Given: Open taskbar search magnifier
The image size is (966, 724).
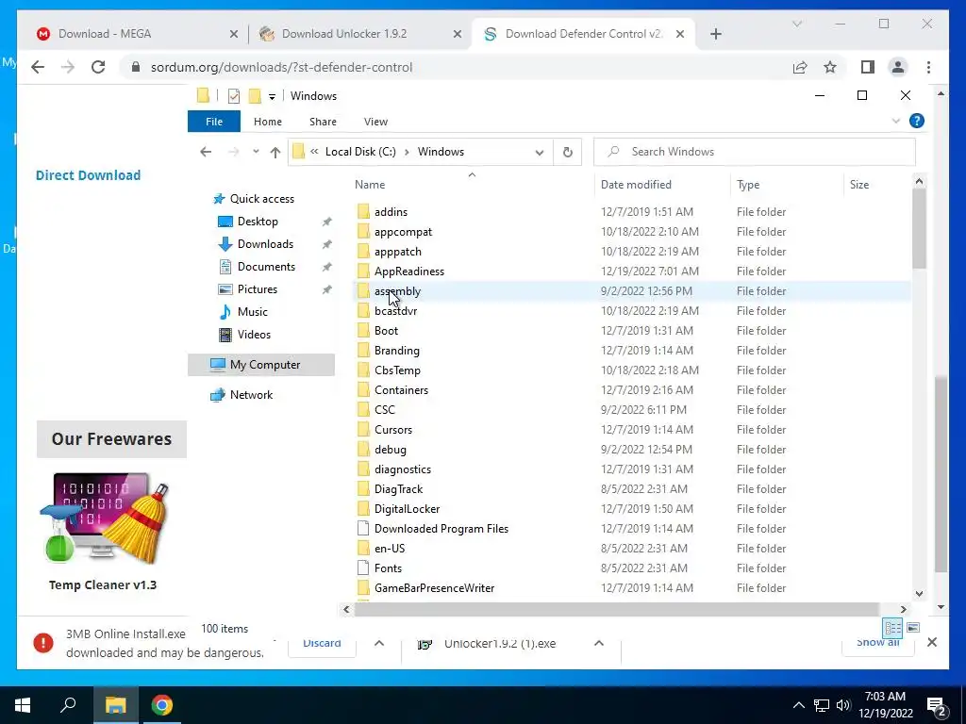Looking at the screenshot, I should pos(68,705).
